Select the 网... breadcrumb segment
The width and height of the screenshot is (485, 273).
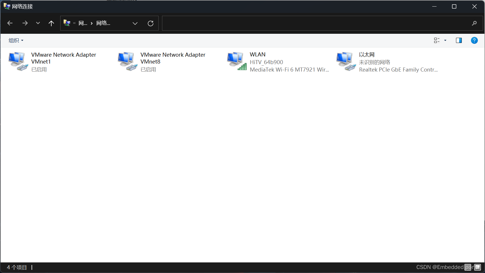[x=83, y=23]
